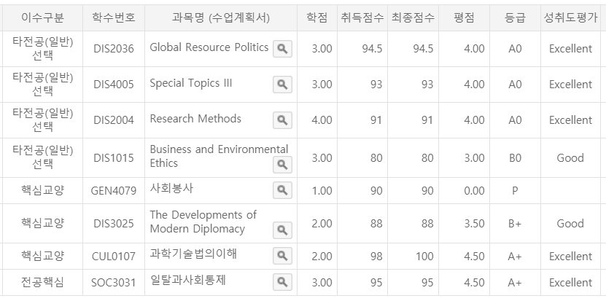
Task: Click the 학수번호 column header
Action: [x=114, y=17]
